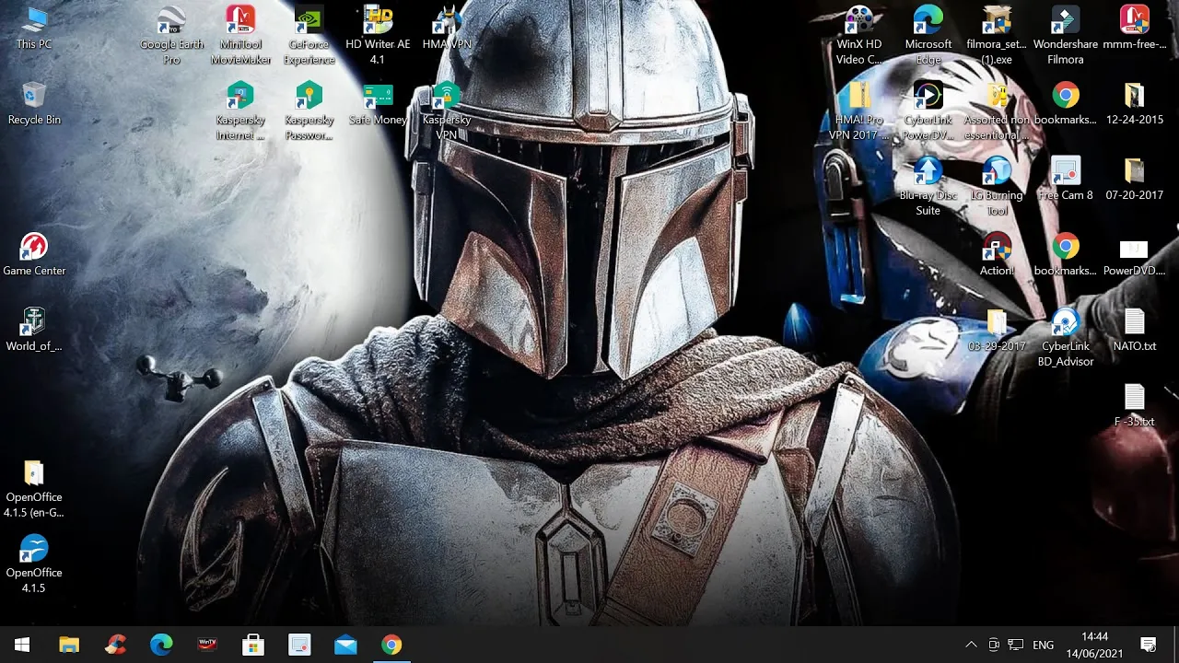Show hidden system tray icons
Viewport: 1179px width, 663px height.
[x=971, y=645]
